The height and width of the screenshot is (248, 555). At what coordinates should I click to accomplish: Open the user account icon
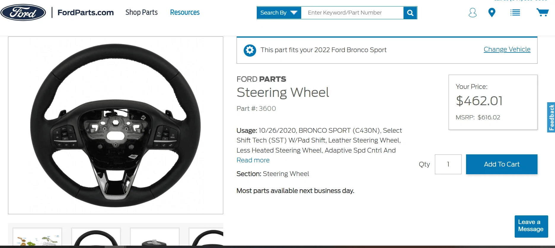coord(472,13)
